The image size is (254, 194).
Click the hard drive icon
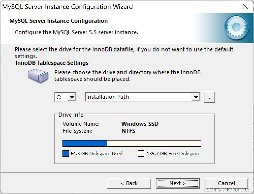(x=38, y=76)
